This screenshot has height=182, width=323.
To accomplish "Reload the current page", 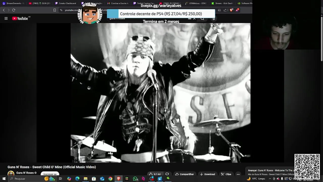I will click(x=14, y=10).
